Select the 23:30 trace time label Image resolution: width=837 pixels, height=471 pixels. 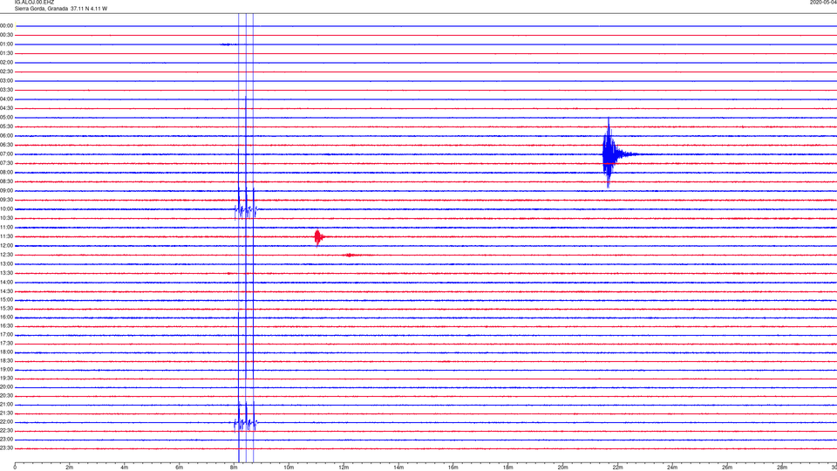click(6, 448)
